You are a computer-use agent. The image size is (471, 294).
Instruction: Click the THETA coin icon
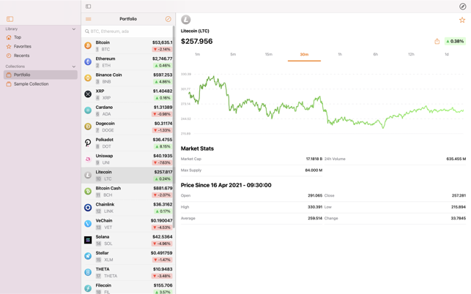88,272
